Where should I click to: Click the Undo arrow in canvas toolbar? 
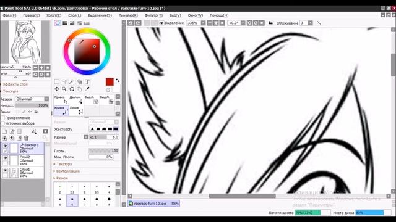[131, 23]
